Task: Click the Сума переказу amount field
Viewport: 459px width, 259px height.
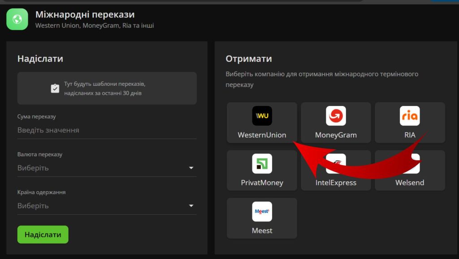Action: pyautogui.click(x=107, y=129)
